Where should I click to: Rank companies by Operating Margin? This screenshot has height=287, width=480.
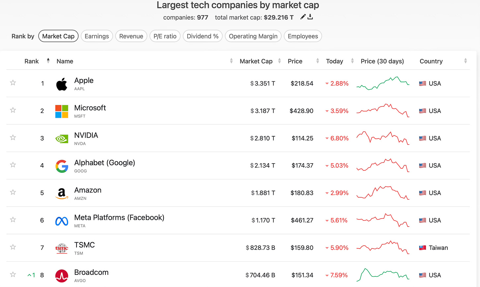[253, 36]
